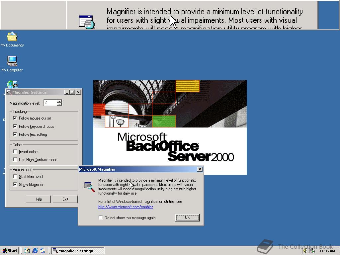Toggle Show Magnifier checkbox

pyautogui.click(x=15, y=185)
